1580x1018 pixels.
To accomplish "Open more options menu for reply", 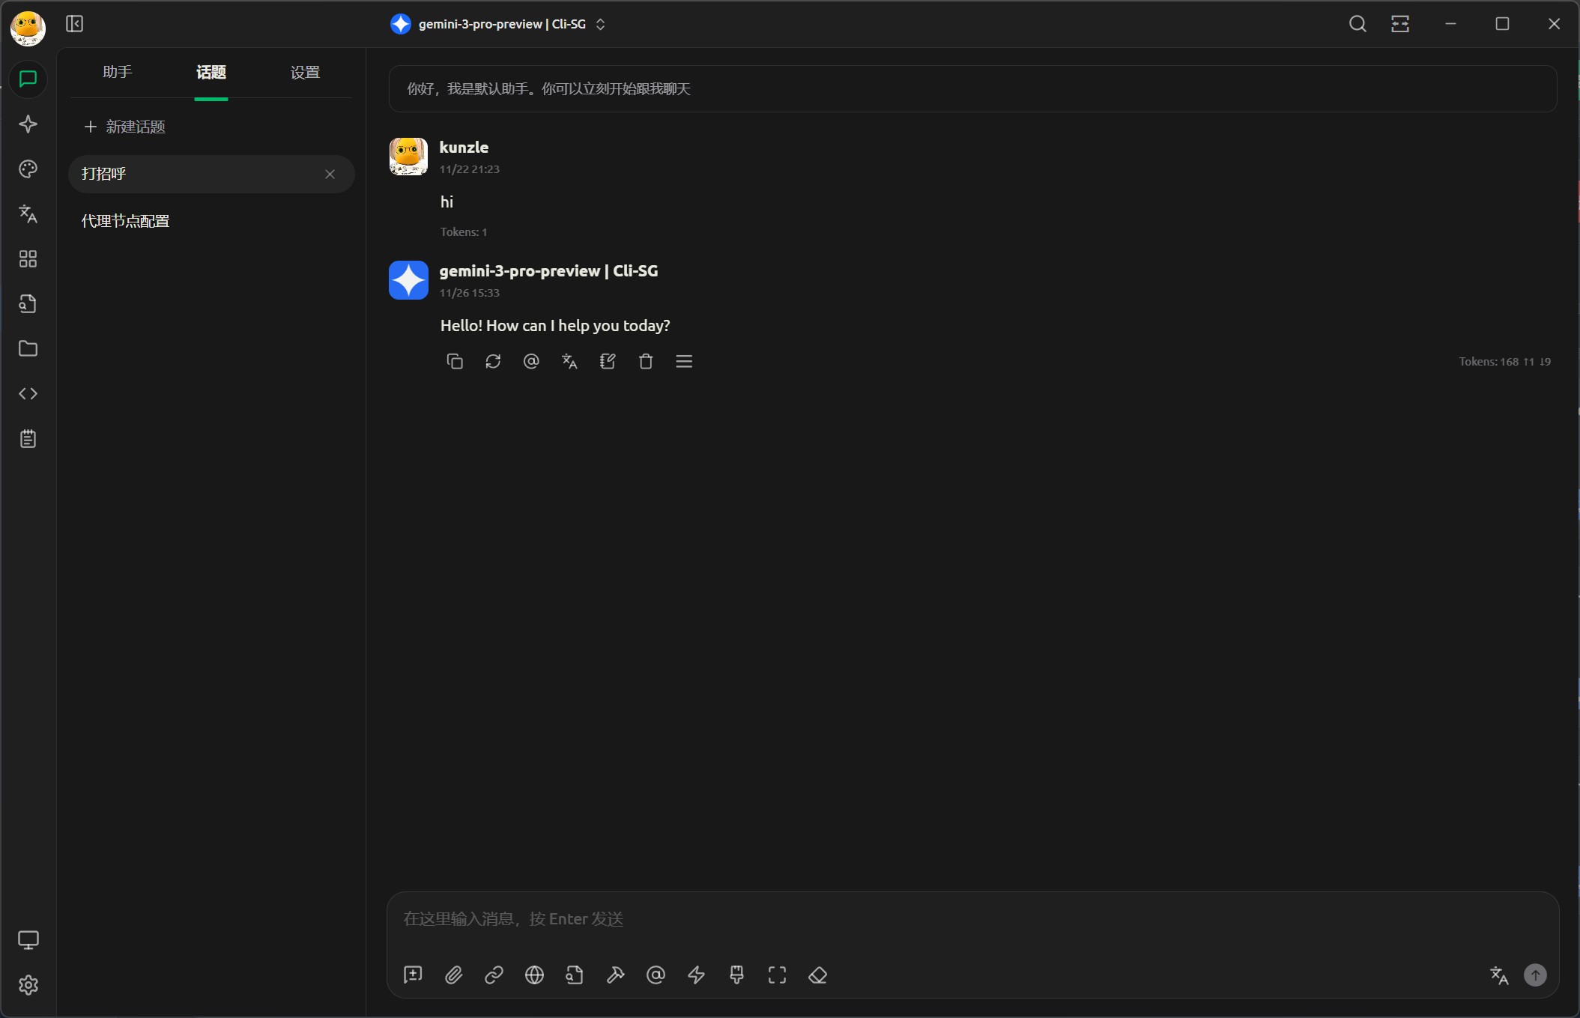I will (684, 361).
